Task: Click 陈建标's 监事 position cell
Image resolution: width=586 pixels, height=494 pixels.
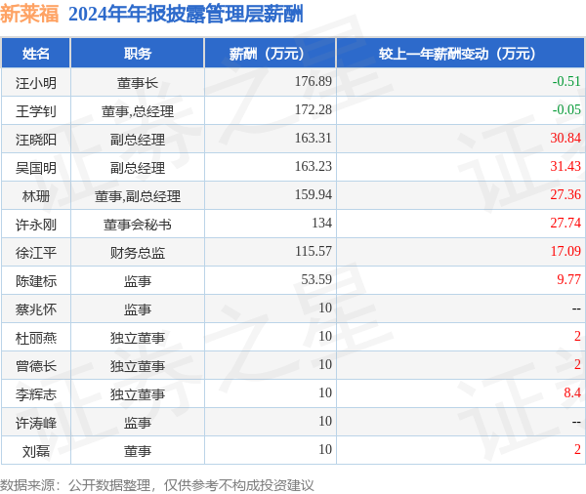Action: click(138, 281)
